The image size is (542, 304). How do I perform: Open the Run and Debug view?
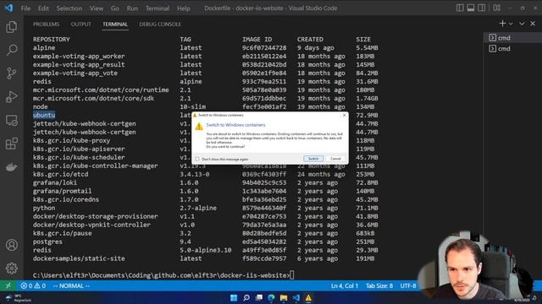(x=11, y=97)
